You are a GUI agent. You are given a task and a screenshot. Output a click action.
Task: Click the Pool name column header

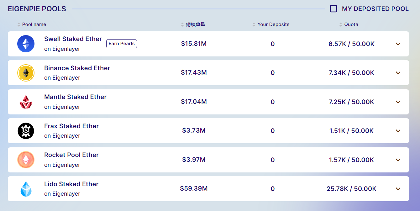coord(34,24)
